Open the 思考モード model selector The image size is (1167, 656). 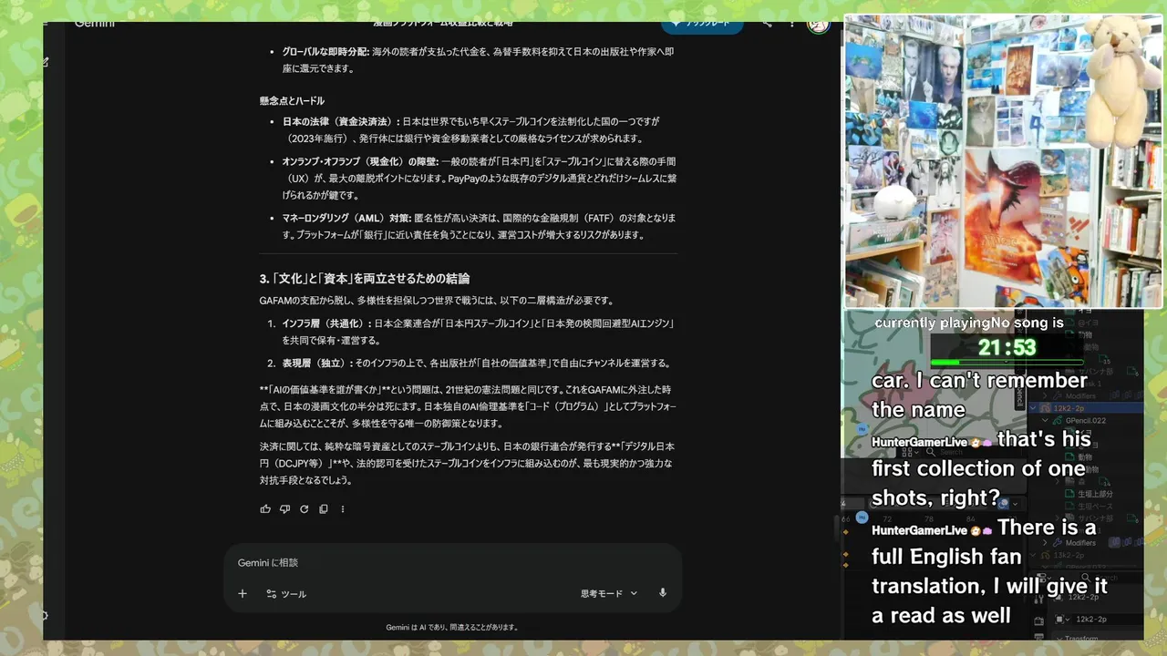pyautogui.click(x=608, y=594)
